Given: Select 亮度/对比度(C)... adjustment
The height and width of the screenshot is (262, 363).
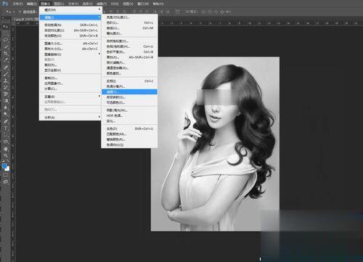Looking at the screenshot, I should 129,17.
